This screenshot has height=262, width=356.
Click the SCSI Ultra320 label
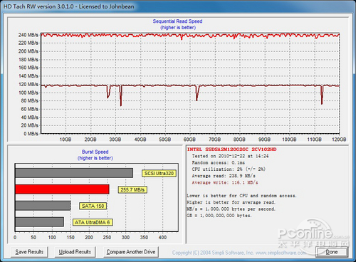coord(159,174)
